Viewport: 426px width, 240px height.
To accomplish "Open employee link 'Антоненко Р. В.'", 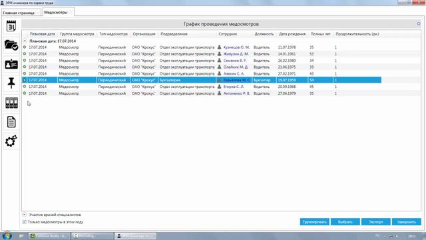I will 237,93.
